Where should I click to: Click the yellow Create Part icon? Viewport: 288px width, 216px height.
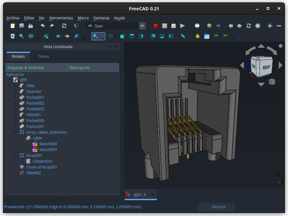click(197, 36)
